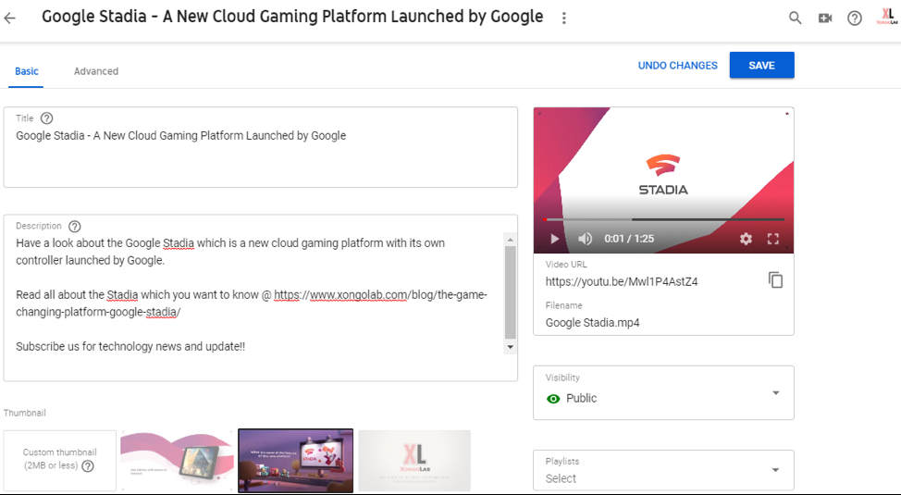Viewport: 901px width, 495px height.
Task: Show help for custom thumbnail size
Action: (x=88, y=466)
